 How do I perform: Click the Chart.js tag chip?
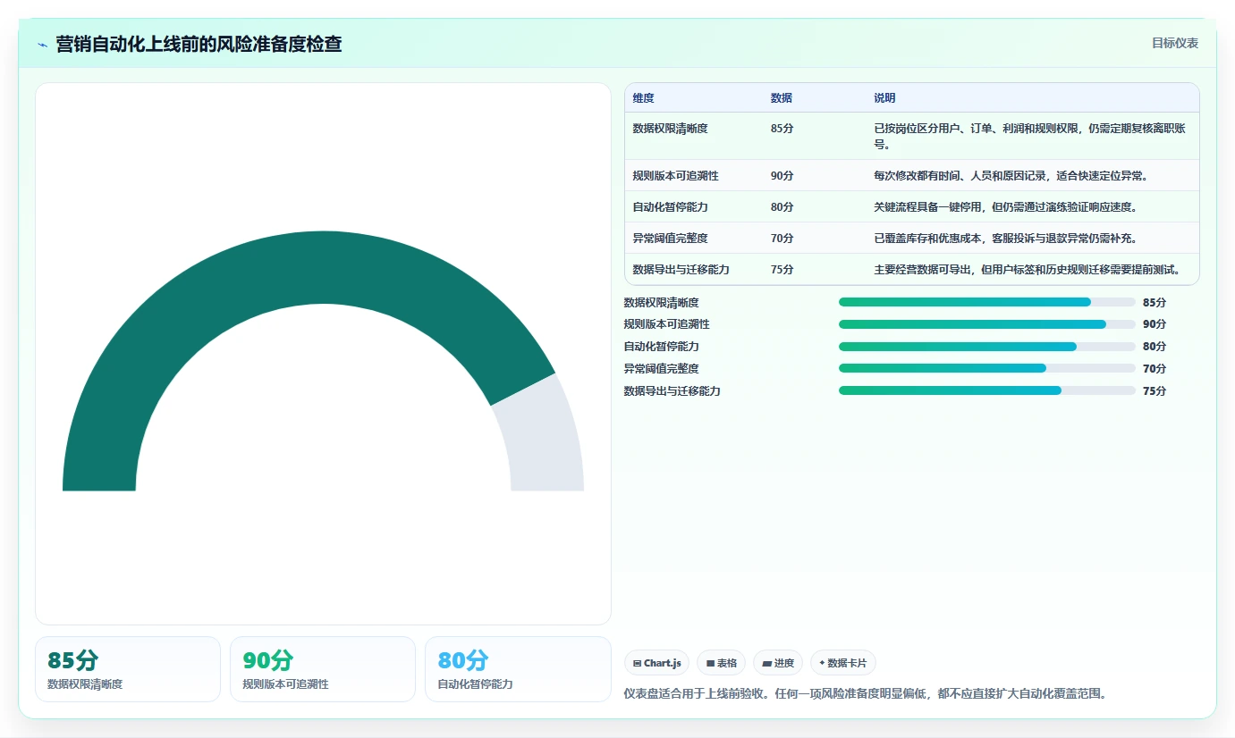[656, 663]
